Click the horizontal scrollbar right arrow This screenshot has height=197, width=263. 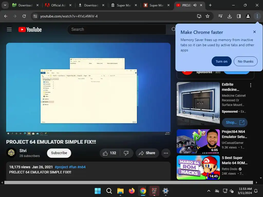pos(256,182)
